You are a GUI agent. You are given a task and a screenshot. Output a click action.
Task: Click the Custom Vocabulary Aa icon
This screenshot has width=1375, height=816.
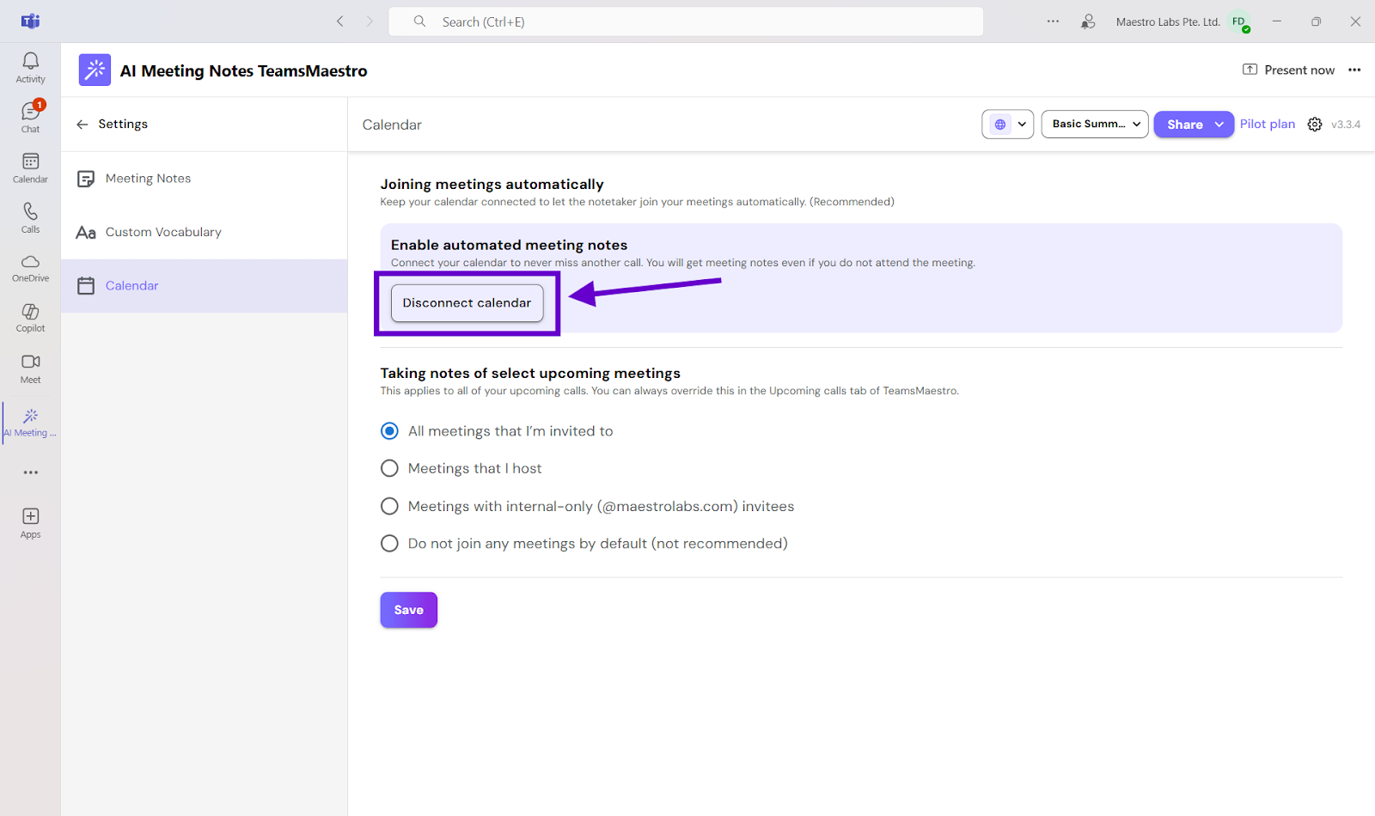[x=86, y=233]
